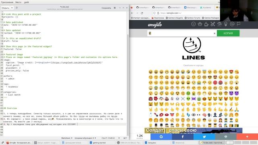
Task: Switch to the first GitHub browser tab
Action: coord(142,7)
